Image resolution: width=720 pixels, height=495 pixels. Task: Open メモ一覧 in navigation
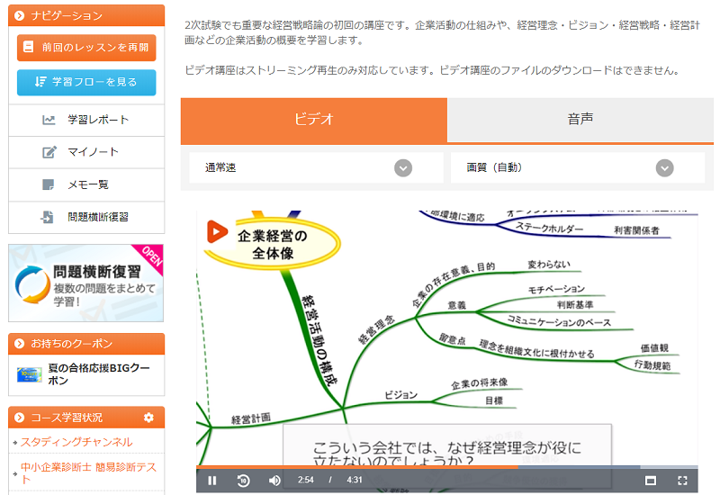[86, 184]
